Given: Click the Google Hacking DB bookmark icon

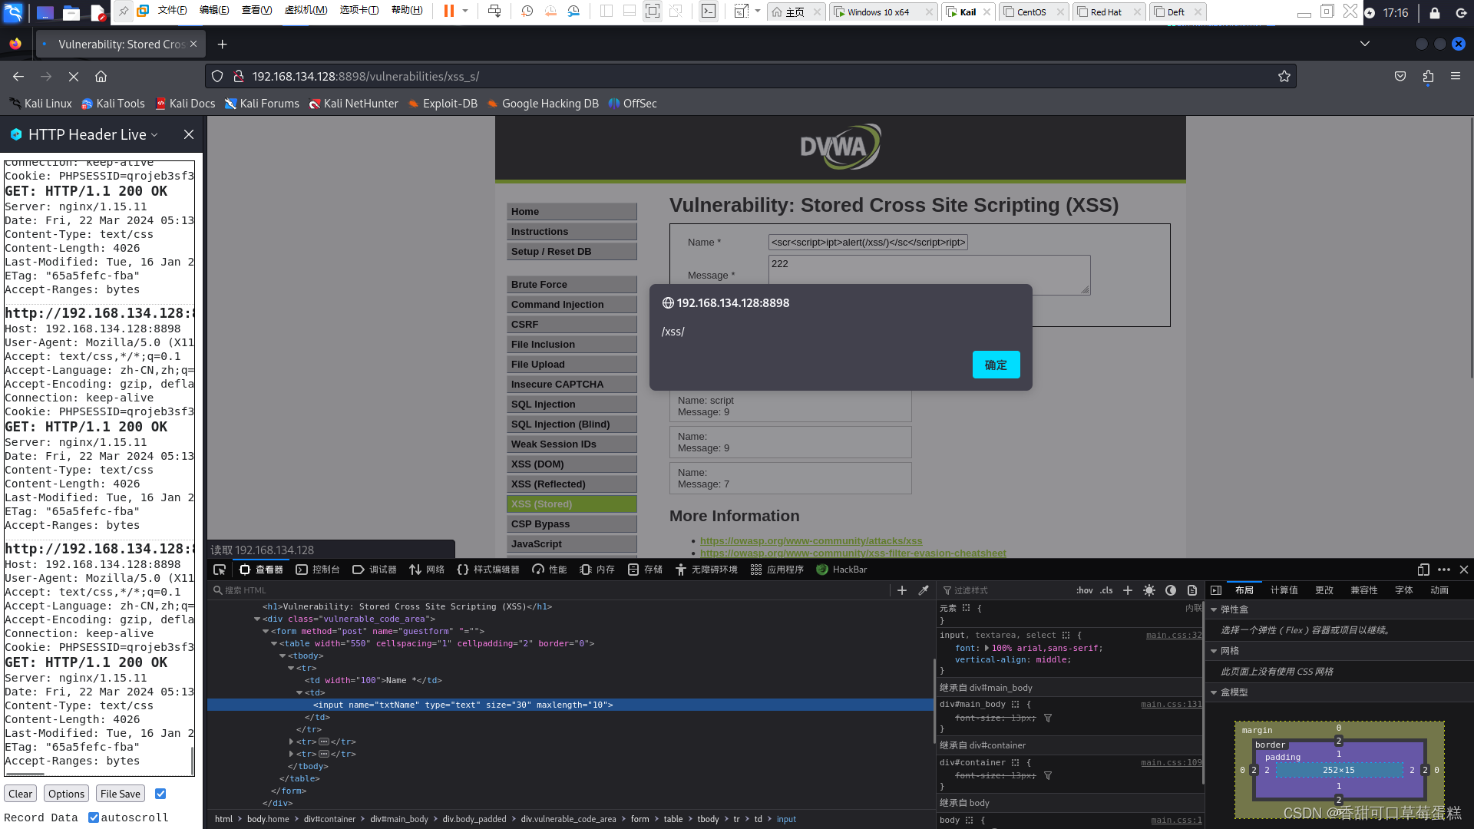Looking at the screenshot, I should click(x=493, y=104).
